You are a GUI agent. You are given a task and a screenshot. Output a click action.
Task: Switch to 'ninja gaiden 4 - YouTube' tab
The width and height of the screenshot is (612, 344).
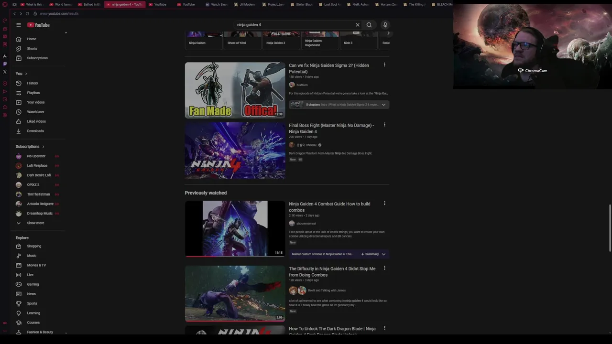tap(124, 4)
